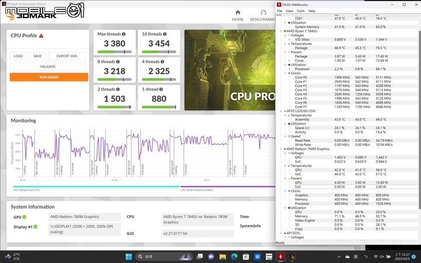Open the View menu in HWMonitor
421x263 pixels.
point(289,11)
